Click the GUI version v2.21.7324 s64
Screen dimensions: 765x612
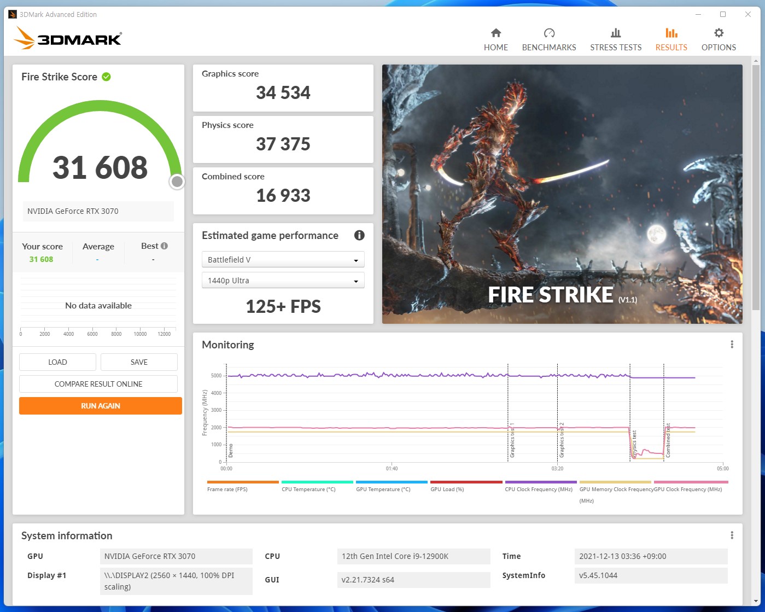413,580
